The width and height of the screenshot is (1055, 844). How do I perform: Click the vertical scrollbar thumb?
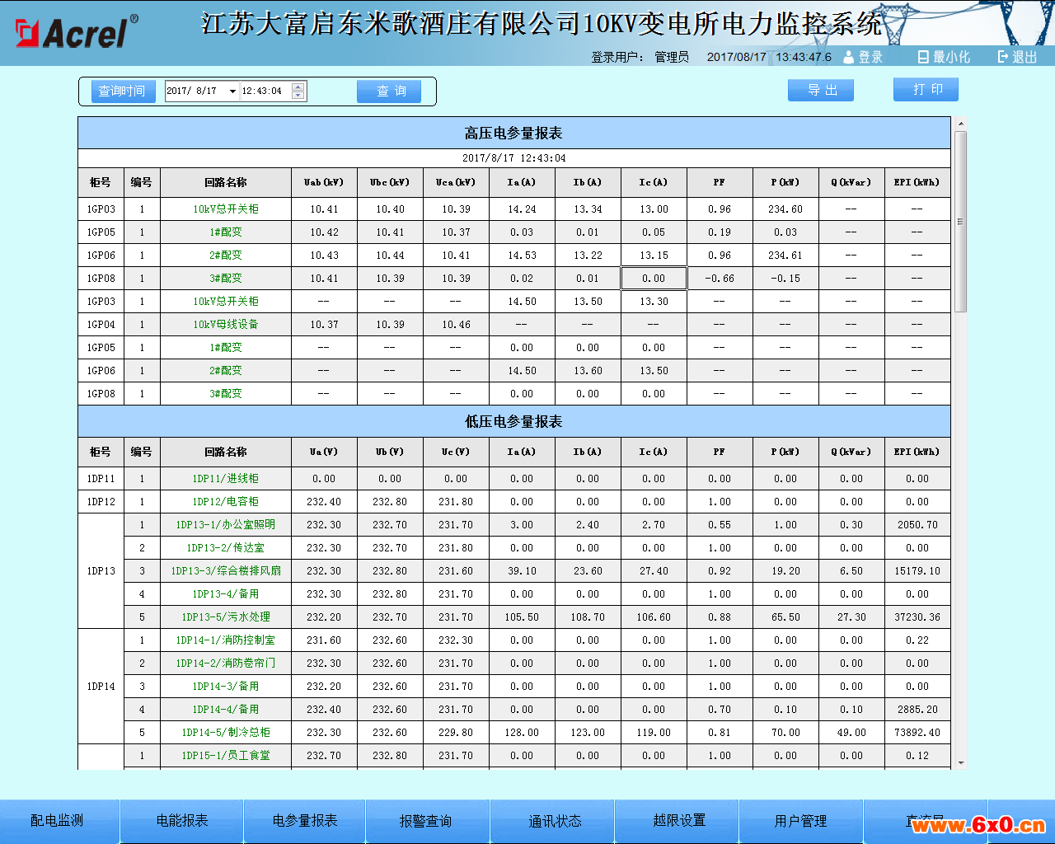coord(960,221)
